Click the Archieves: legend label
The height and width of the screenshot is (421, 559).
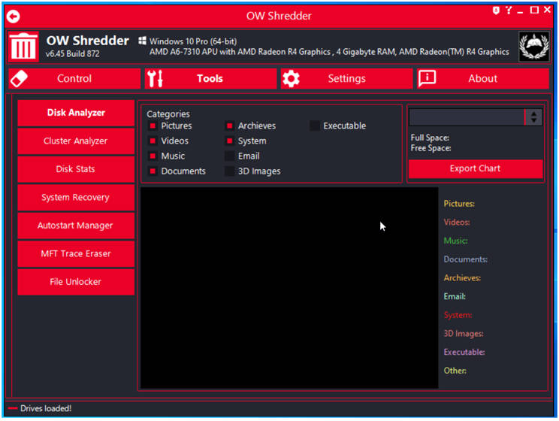[462, 278]
